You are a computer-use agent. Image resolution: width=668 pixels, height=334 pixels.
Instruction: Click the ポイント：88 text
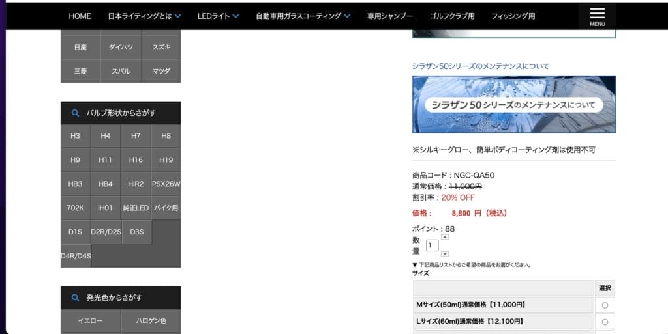[433, 229]
